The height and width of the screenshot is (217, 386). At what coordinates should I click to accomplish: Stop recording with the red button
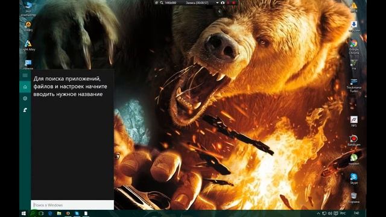click(233, 2)
